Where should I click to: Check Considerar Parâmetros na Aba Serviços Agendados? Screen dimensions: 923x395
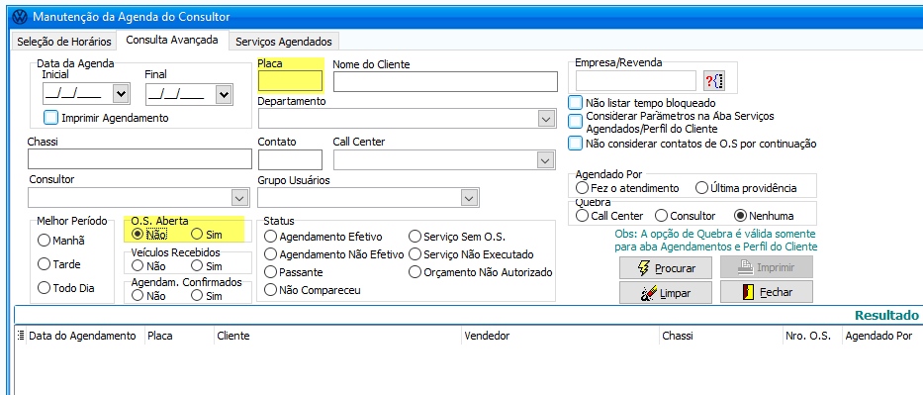[x=575, y=121]
